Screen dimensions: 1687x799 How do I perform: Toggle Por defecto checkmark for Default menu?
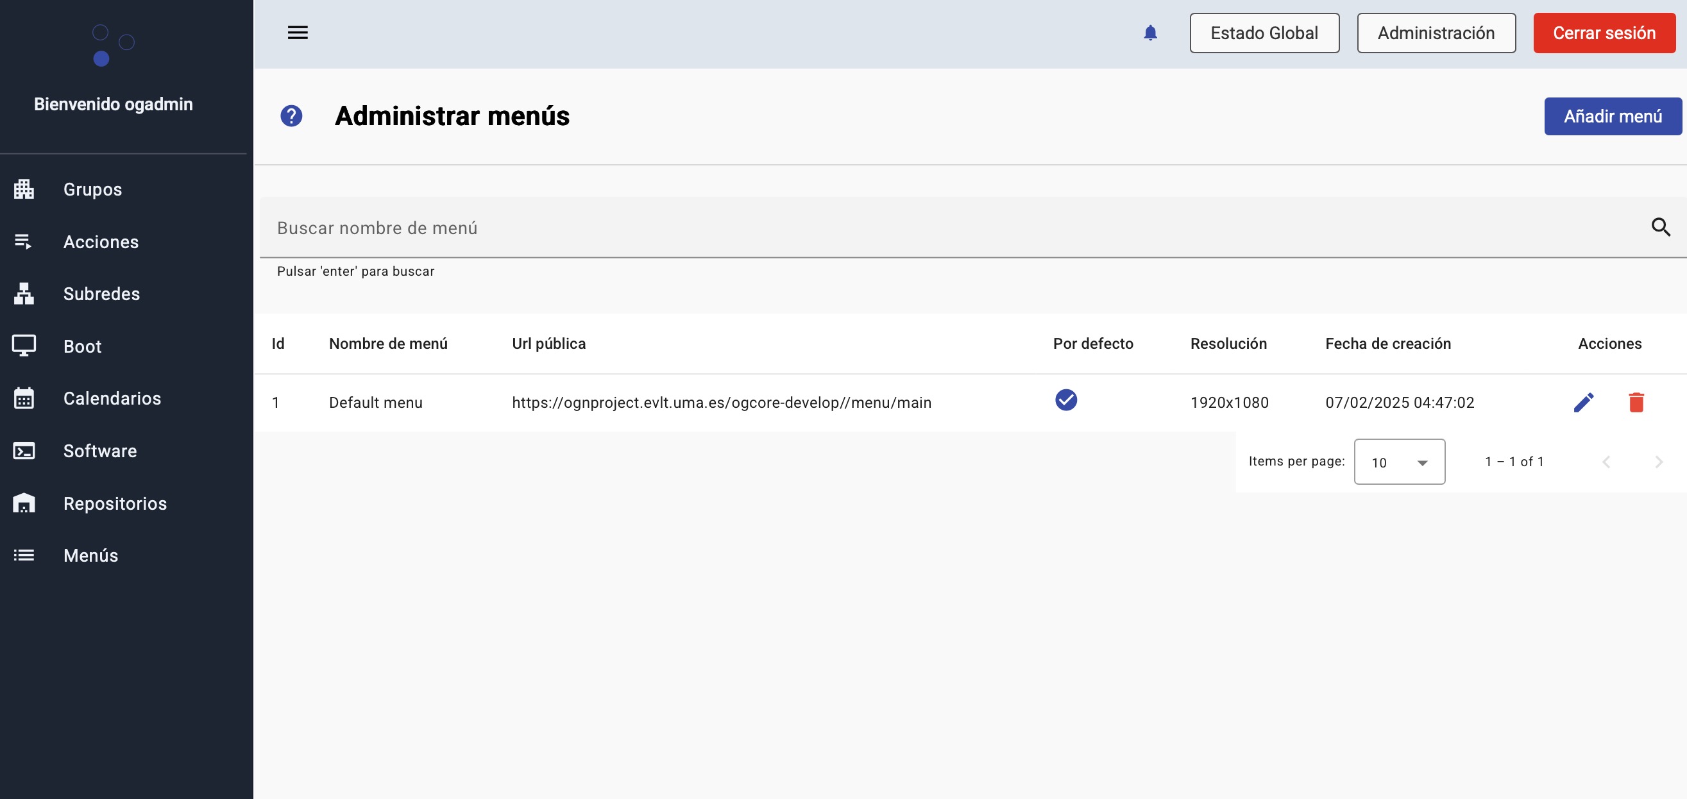coord(1065,399)
